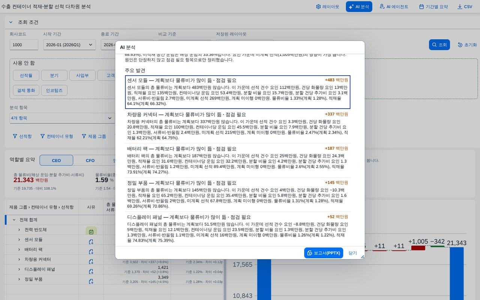Select the 사업부 dimension chip
Image resolution: width=480 pixels, height=300 pixels.
82,75
